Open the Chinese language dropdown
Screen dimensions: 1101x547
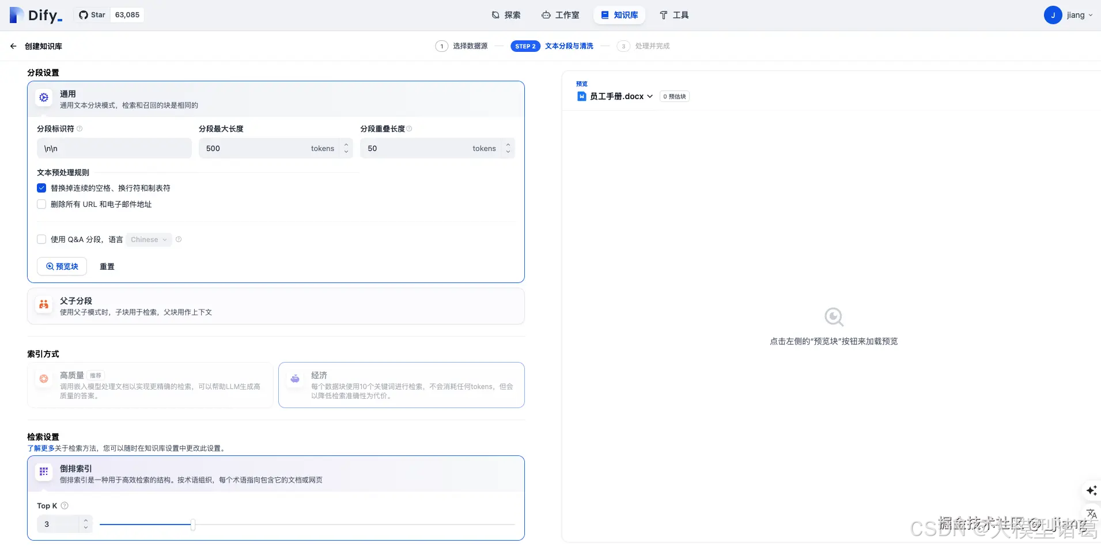pyautogui.click(x=148, y=239)
